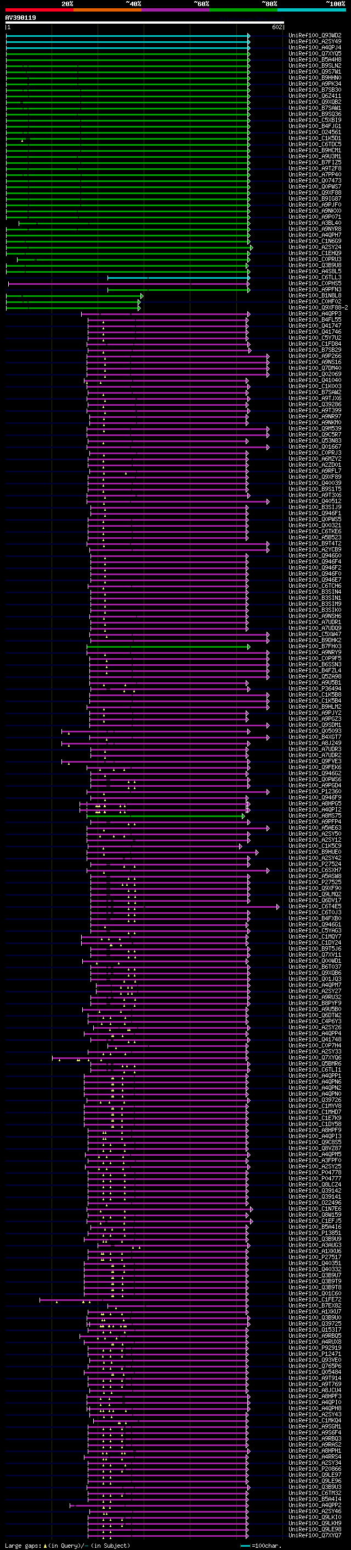
Task: Select the UniRef100_Q41040 label
Action: click(315, 380)
